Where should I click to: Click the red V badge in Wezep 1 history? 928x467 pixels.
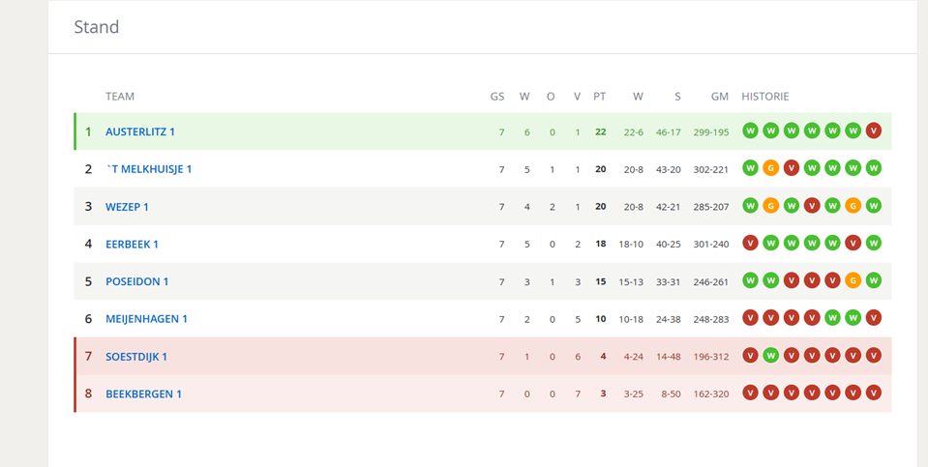pyautogui.click(x=812, y=206)
